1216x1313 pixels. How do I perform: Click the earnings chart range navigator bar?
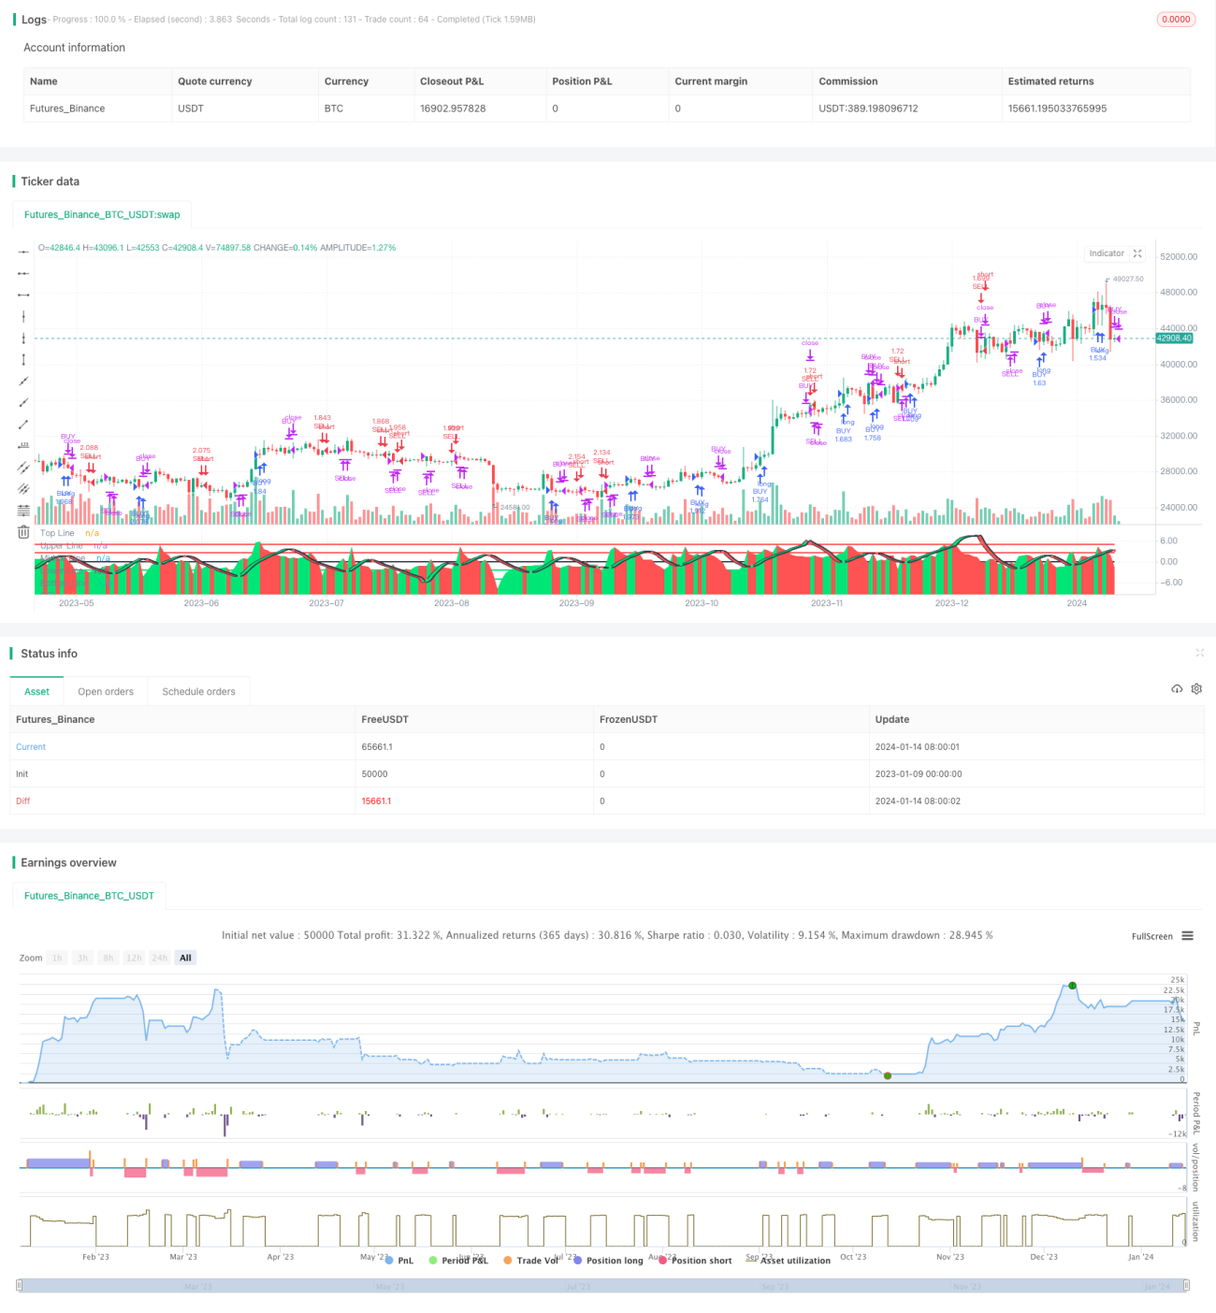coord(602,1286)
